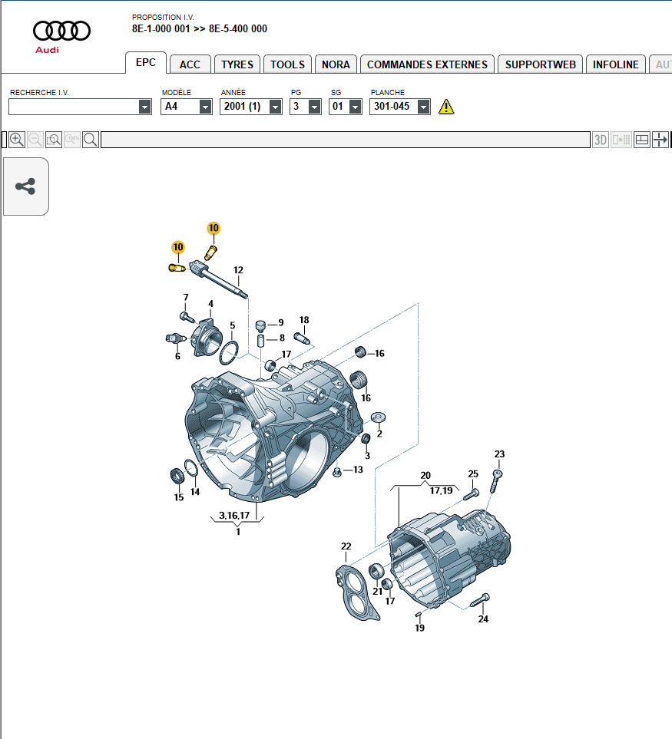Click the zoom in magnifier icon
672x739 pixels.
pyautogui.click(x=16, y=140)
